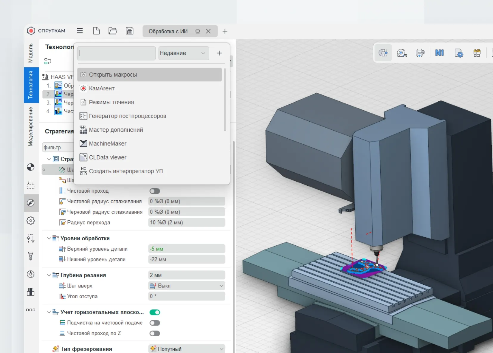This screenshot has height=353, width=493.
Task: Collapse Учет горизонтальных плоскостей section
Action: (49, 312)
